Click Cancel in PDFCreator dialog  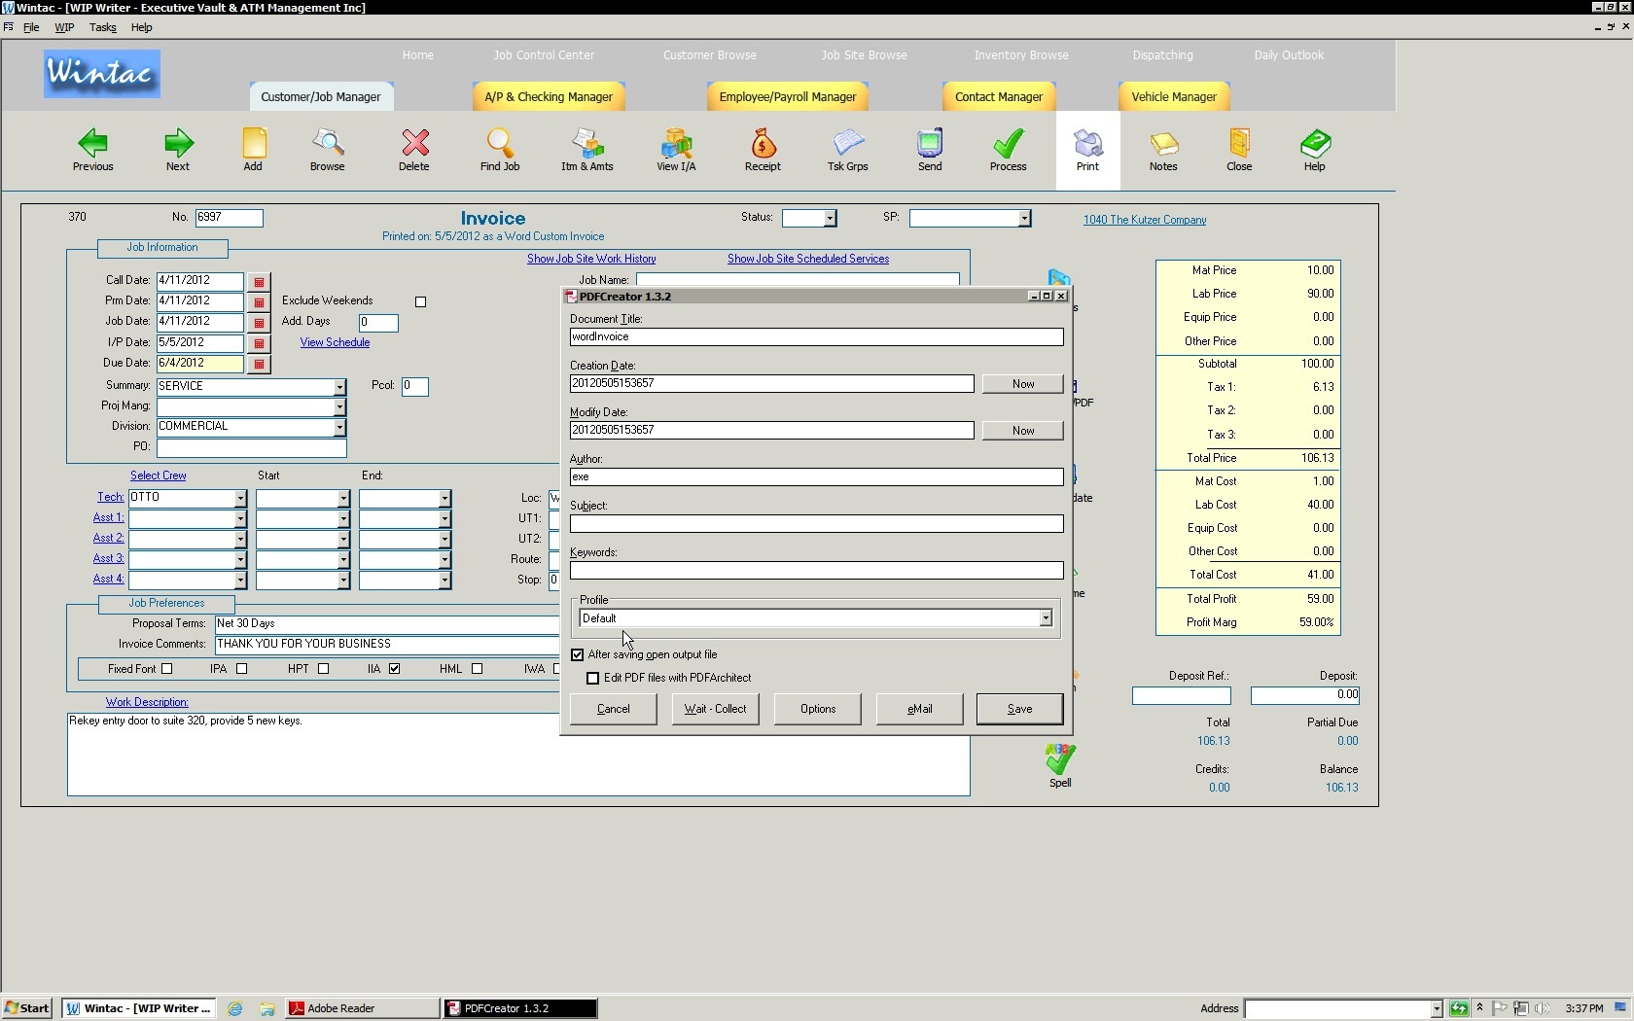[x=613, y=709]
